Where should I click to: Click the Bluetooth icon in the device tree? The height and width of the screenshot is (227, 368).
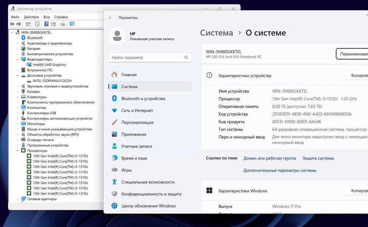coord(23,38)
